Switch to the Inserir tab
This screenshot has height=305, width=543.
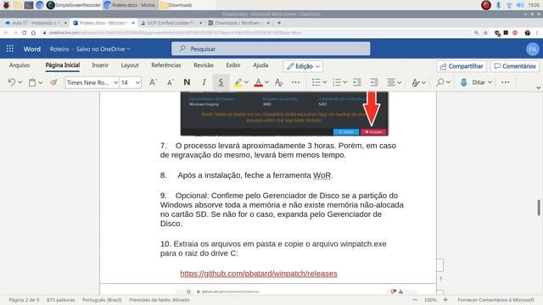100,65
